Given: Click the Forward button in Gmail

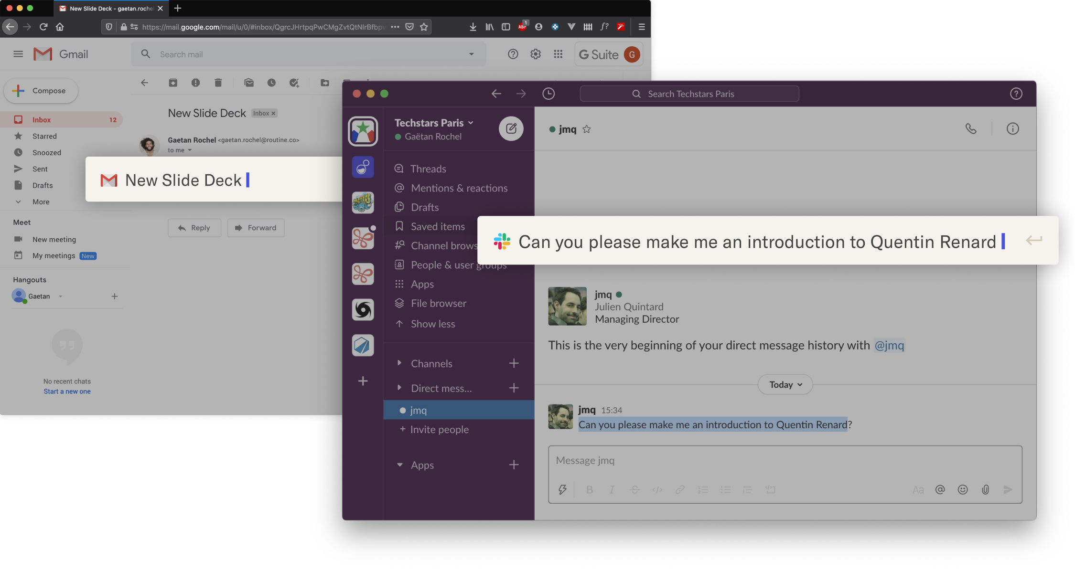Looking at the screenshot, I should click(256, 228).
